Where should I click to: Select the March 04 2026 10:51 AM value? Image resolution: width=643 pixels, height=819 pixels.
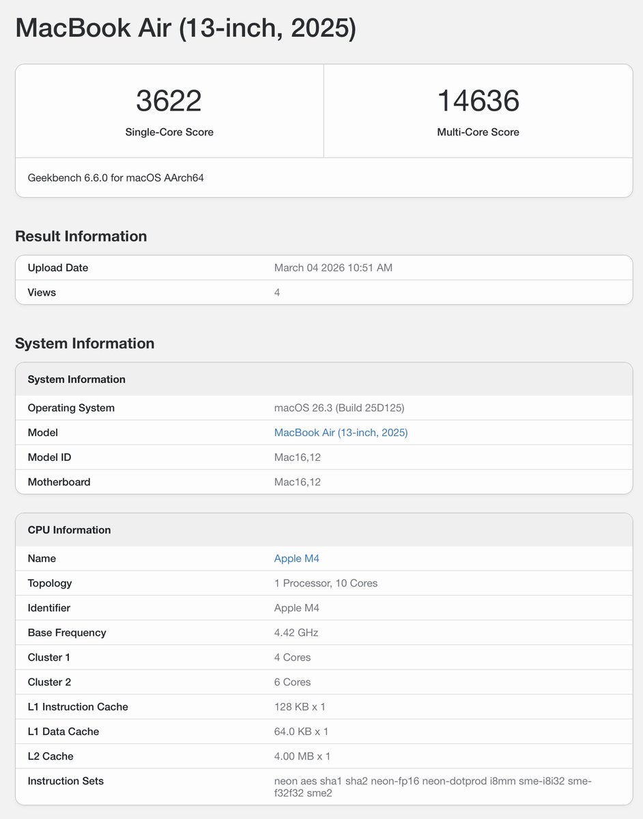[333, 268]
